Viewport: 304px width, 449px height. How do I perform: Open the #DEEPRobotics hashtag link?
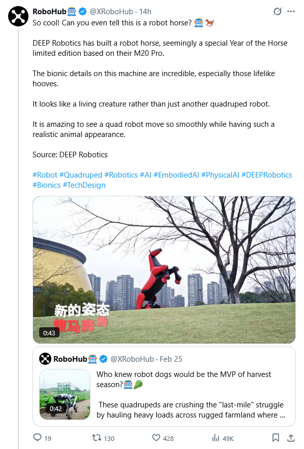click(267, 175)
